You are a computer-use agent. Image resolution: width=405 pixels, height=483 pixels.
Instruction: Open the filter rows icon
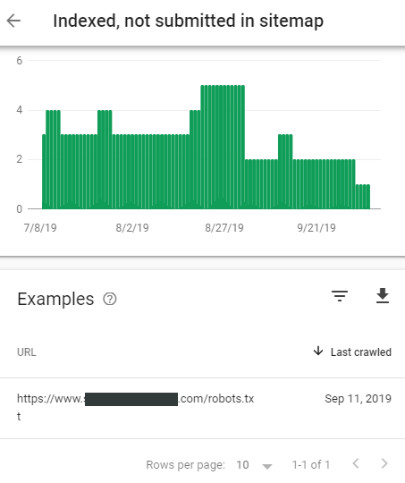340,296
